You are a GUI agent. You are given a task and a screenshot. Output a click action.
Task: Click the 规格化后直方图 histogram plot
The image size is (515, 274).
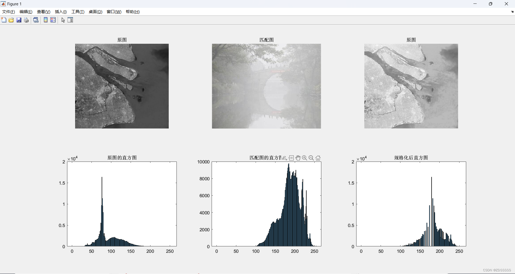[411, 204]
